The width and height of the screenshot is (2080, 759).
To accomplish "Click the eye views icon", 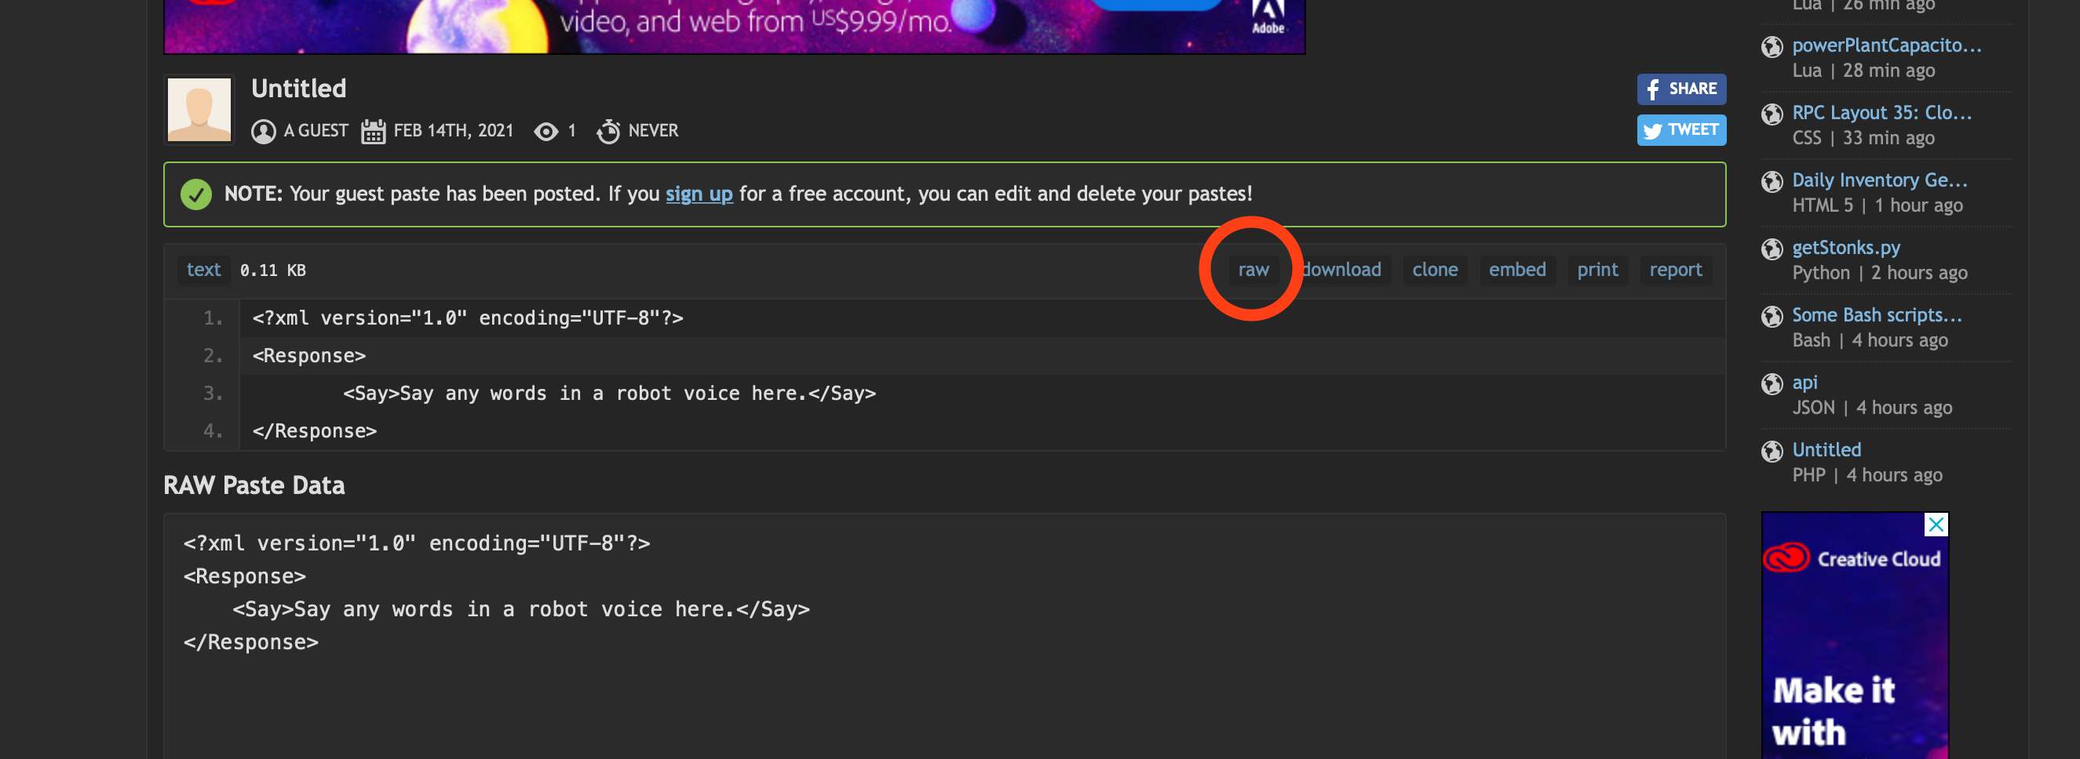I will point(546,131).
